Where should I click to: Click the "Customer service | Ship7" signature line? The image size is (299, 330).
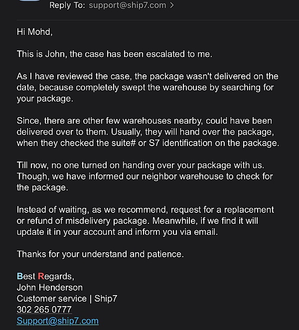(x=67, y=299)
